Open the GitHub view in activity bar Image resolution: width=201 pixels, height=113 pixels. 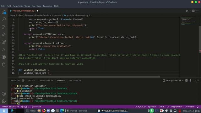pos(4,57)
